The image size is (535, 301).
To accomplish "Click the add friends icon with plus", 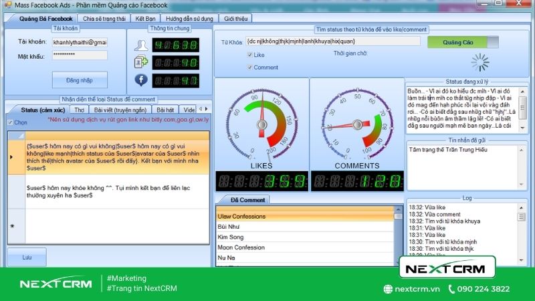I will 140,62.
